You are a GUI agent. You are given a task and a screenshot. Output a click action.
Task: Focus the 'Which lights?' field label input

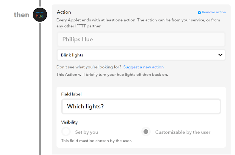[141, 107]
